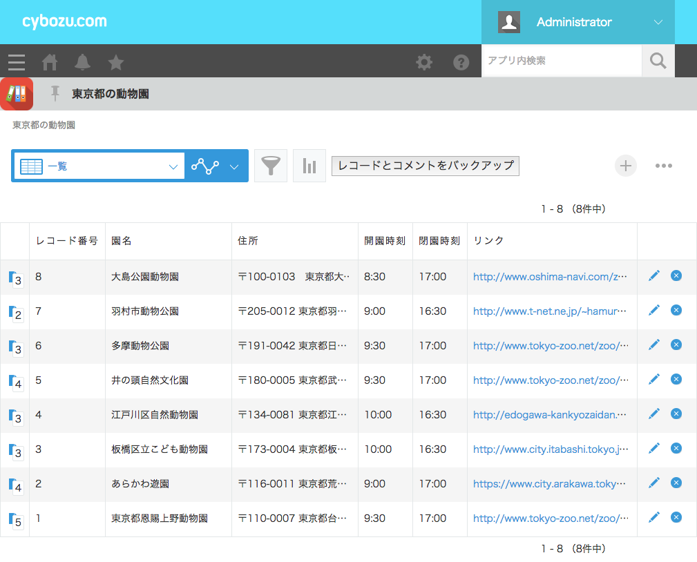
Task: Click the cybozu.com logo
Action: (65, 21)
